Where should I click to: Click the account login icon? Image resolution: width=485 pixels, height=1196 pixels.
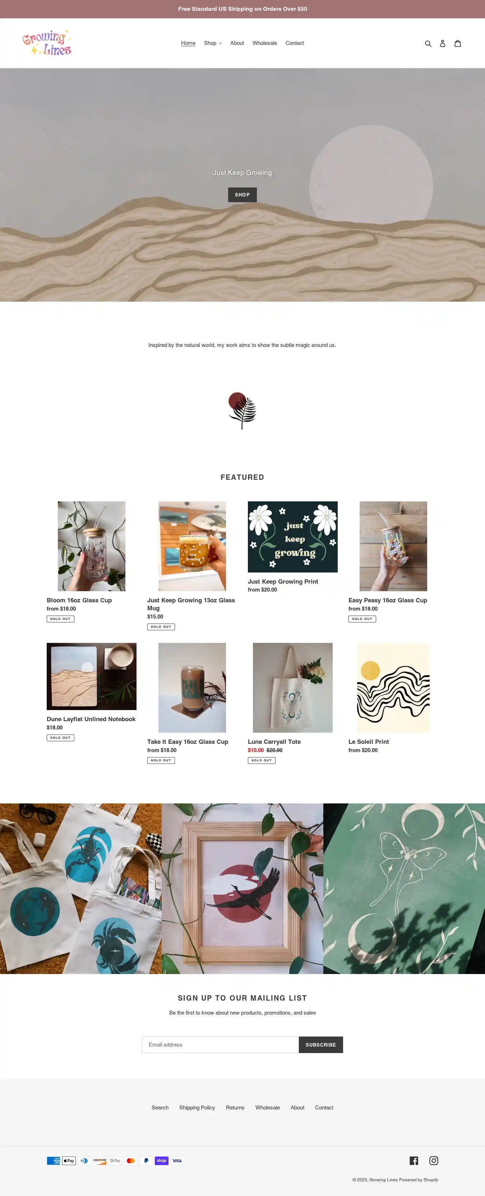point(442,43)
